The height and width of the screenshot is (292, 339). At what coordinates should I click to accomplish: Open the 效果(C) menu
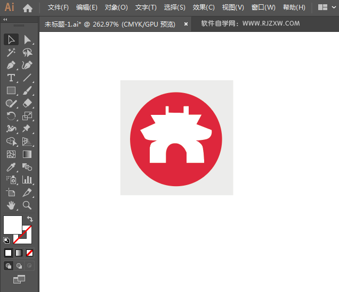(x=204, y=7)
